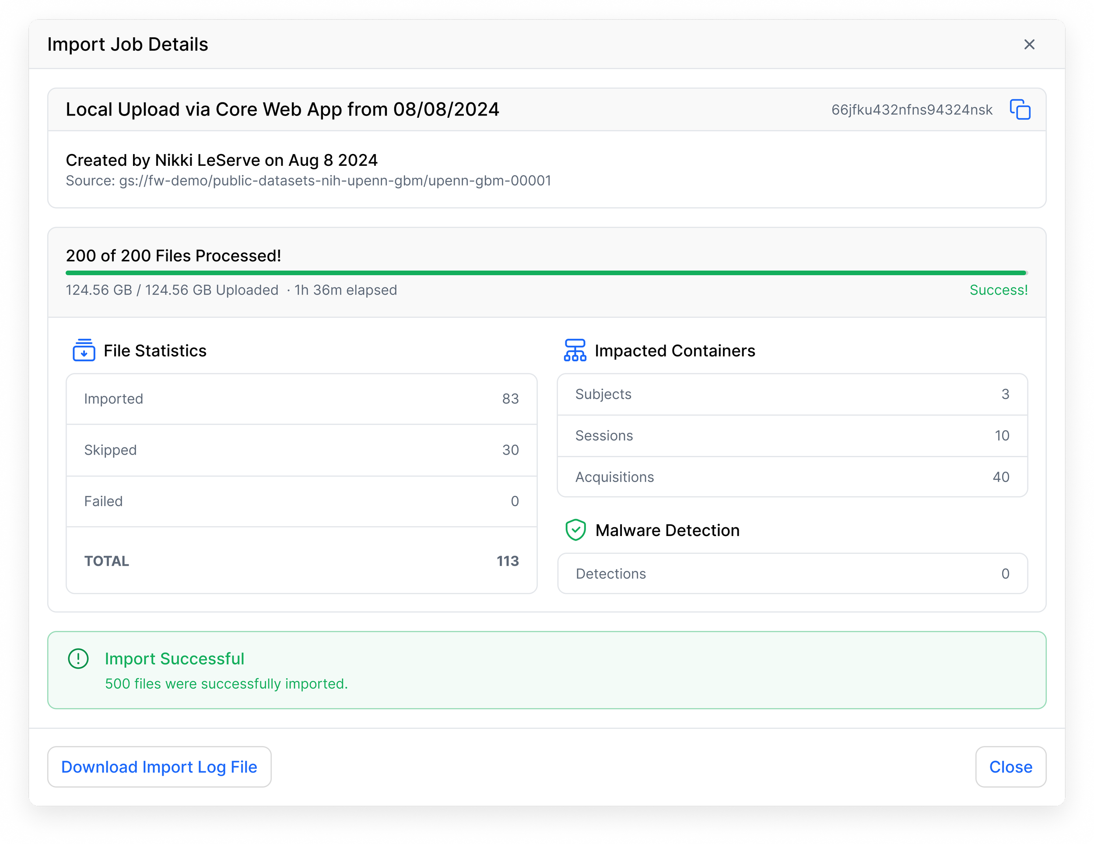The height and width of the screenshot is (844, 1094).
Task: Click the job ID 66jfku432nfns94324nsk
Action: pyautogui.click(x=912, y=110)
